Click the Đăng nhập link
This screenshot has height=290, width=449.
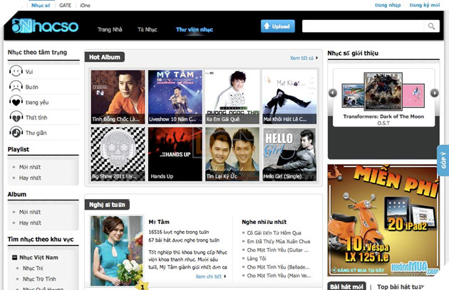pyautogui.click(x=386, y=5)
